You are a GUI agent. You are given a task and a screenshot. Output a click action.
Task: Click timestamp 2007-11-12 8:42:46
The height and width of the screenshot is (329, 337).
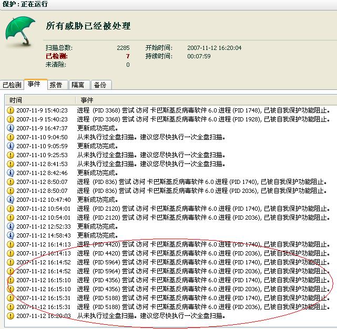click(42, 173)
